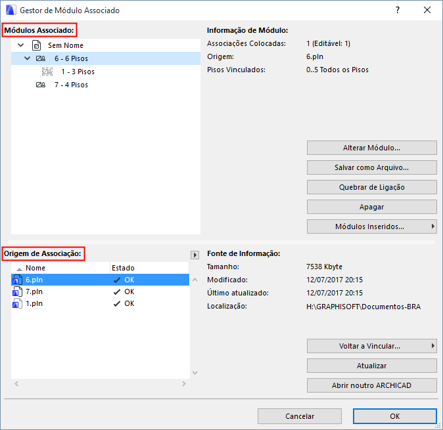Click the Cancelar button
443x430 pixels.
tap(300, 416)
